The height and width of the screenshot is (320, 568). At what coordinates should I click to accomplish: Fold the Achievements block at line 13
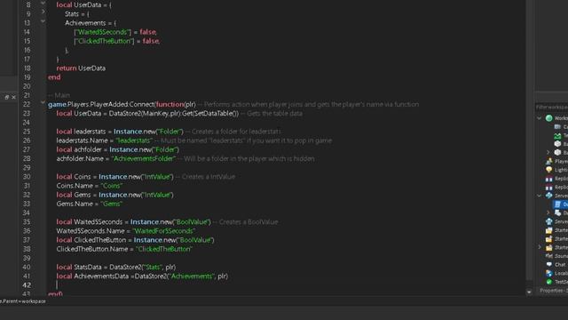pyautogui.click(x=43, y=21)
